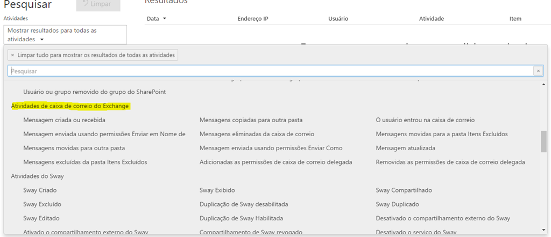
Task: Select 'Mensagens copiadas para outra pasta'
Action: point(251,120)
